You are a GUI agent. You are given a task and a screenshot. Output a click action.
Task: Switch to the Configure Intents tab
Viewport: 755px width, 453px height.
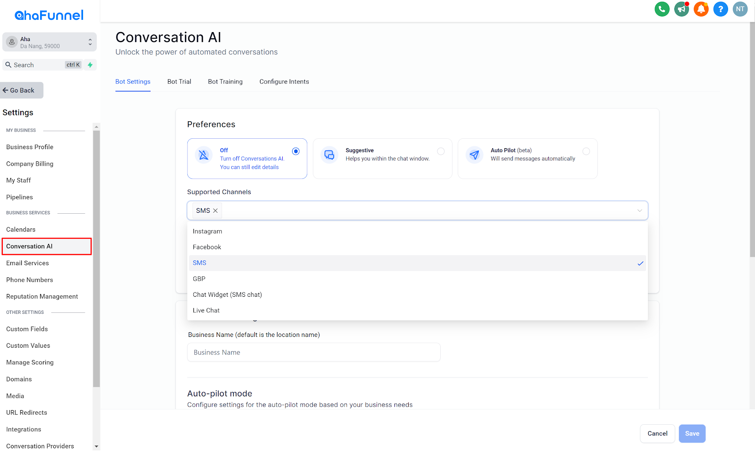[284, 82]
